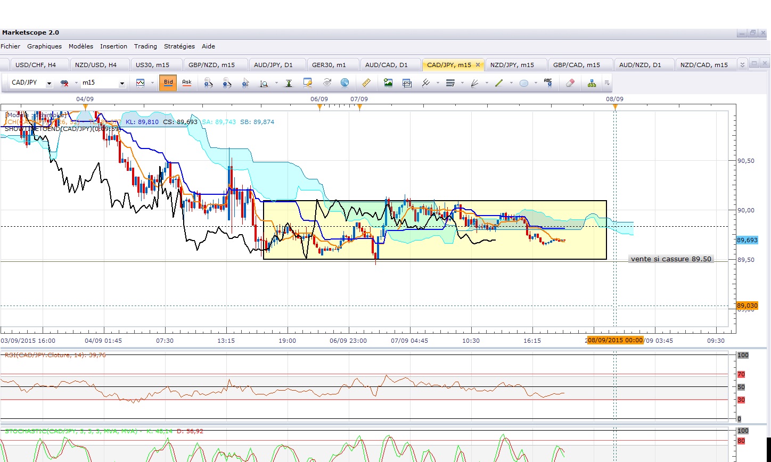Click the 08/09/2015 00:00 time label
Screen dimensions: 771x462
616,340
